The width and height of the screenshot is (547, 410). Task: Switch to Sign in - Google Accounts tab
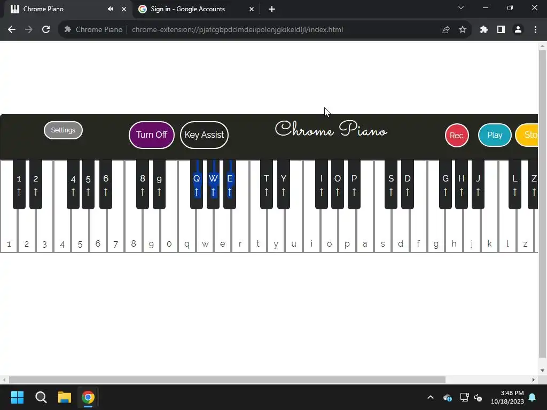coord(196,9)
